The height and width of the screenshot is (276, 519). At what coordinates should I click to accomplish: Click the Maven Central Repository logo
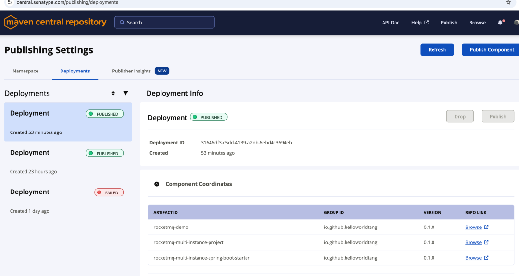(x=55, y=22)
